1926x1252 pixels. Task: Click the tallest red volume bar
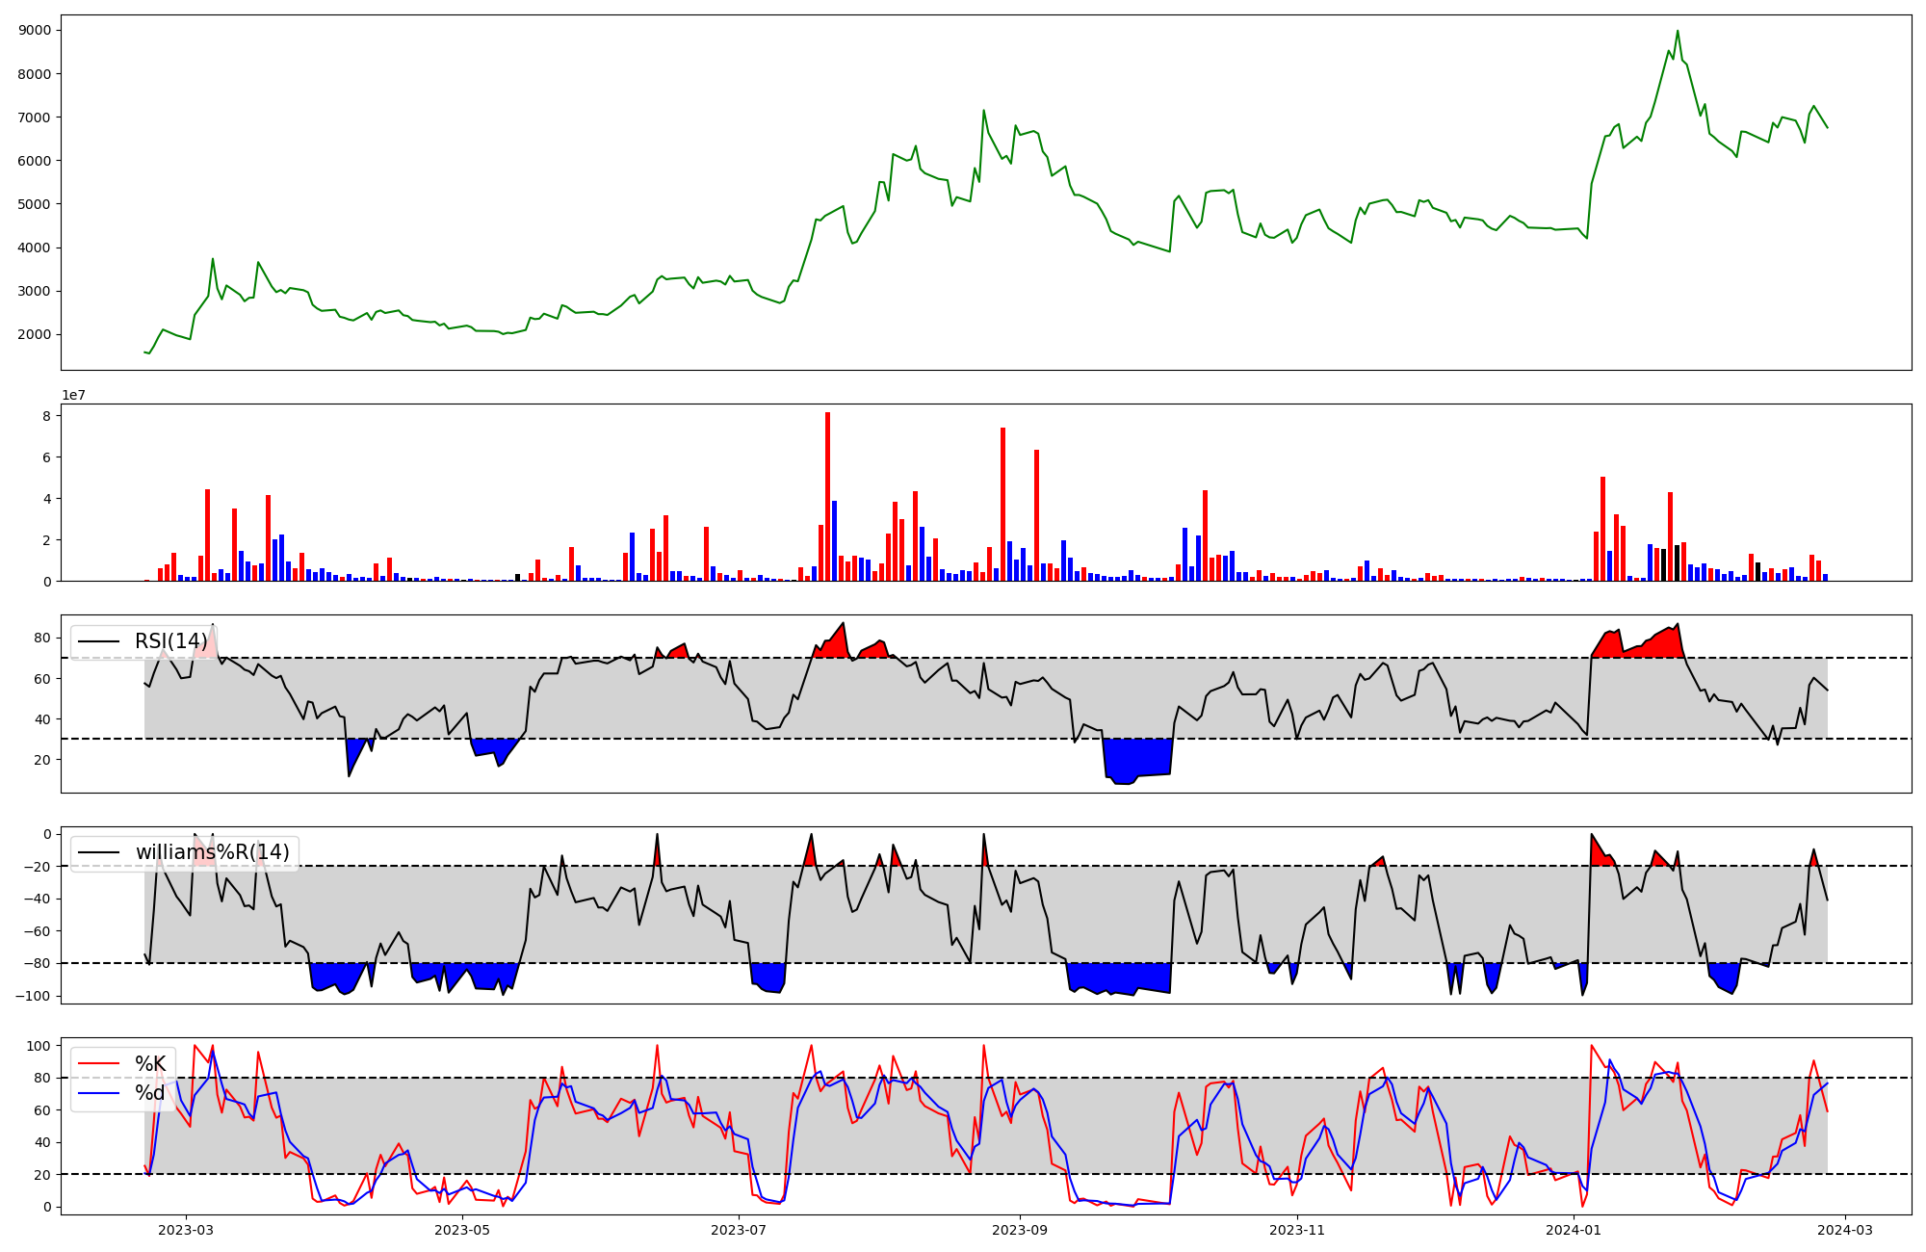pyautogui.click(x=827, y=497)
